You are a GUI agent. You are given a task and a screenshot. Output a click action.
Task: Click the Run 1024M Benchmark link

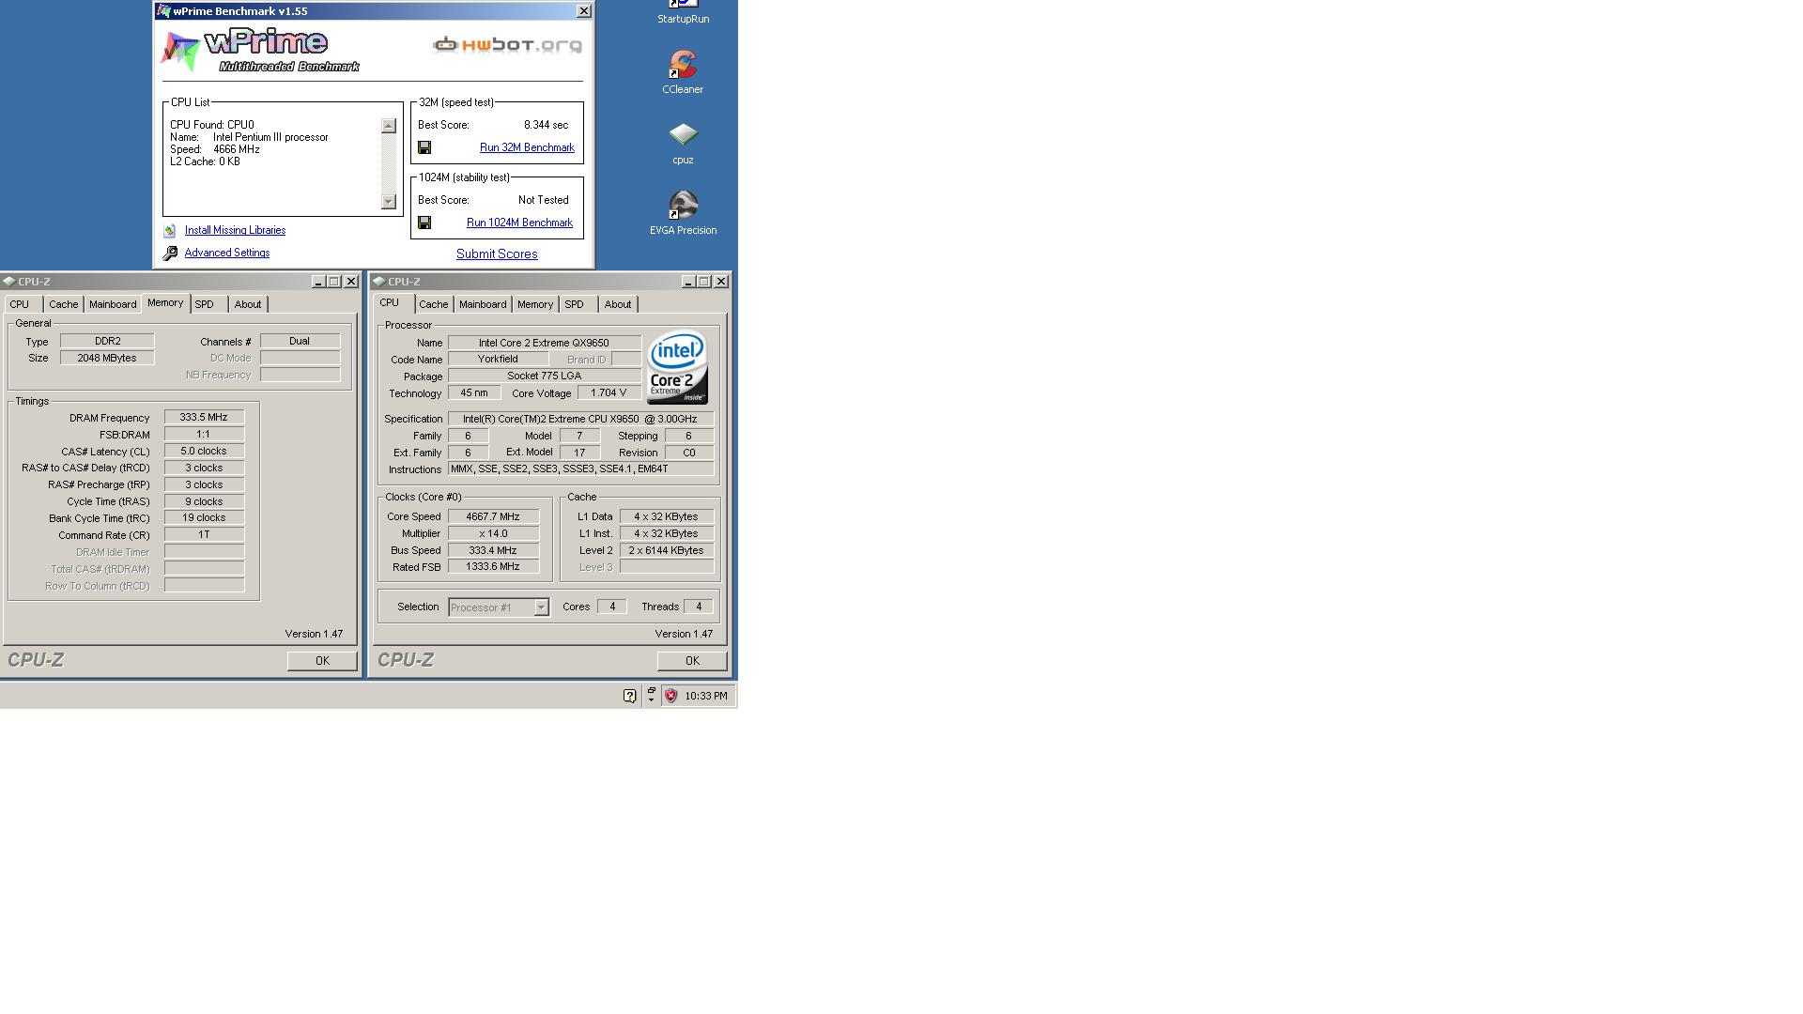pos(519,223)
